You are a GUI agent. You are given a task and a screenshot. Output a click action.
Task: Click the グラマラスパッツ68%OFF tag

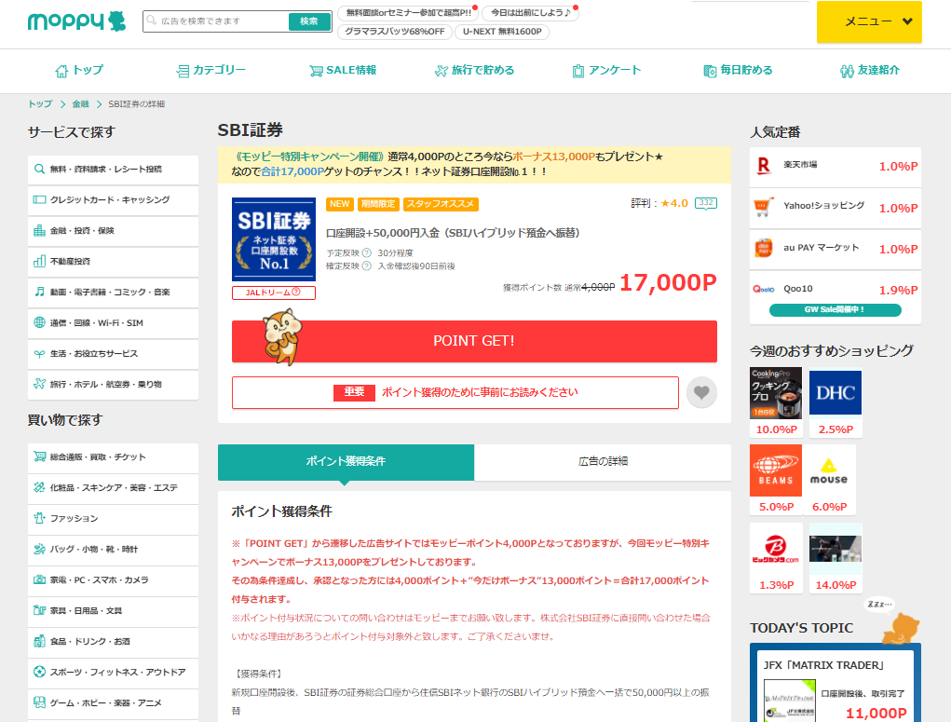(x=395, y=32)
